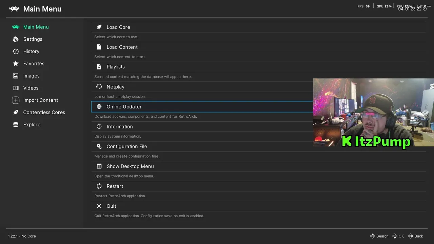Click the "Select which core to use." description
Viewport: 434px width, 244px height.
[116, 37]
